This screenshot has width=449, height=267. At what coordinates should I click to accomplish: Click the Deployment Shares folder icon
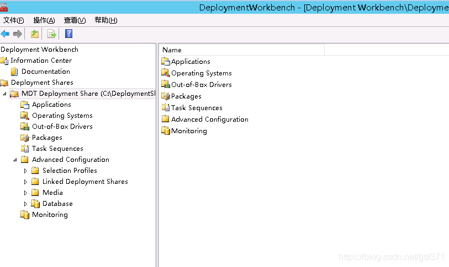point(4,83)
